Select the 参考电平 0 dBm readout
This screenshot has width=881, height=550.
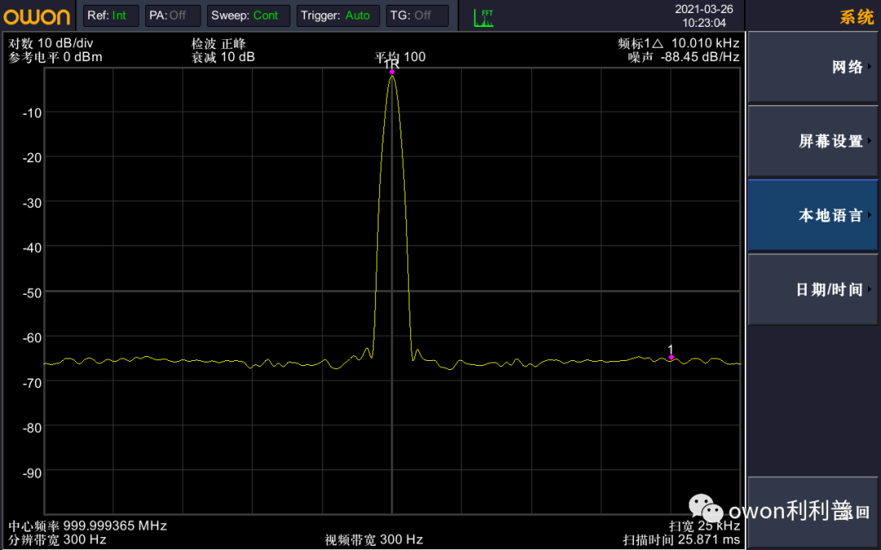point(55,57)
